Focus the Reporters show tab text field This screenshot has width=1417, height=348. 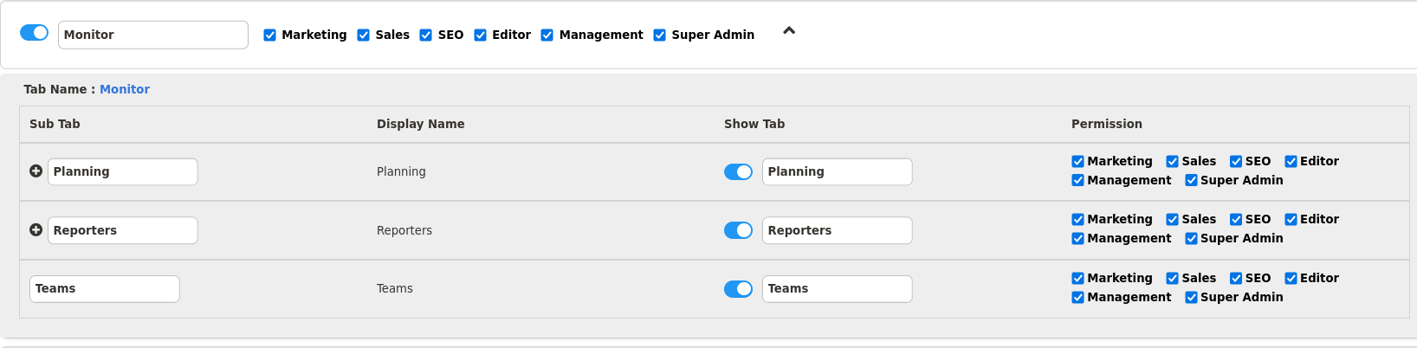[837, 230]
